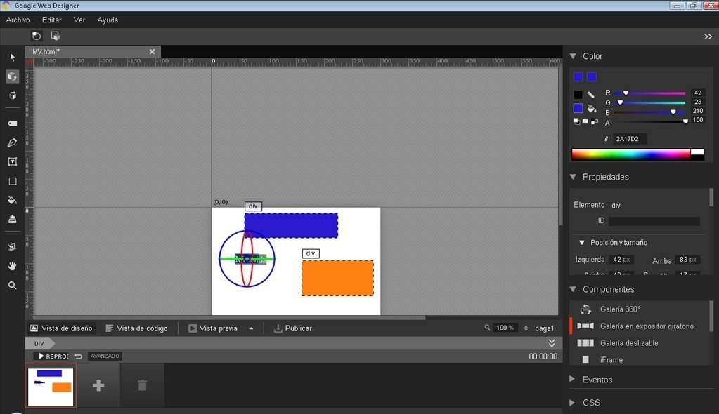The height and width of the screenshot is (414, 719).
Task: Click Vista previa button
Action: (x=213, y=328)
